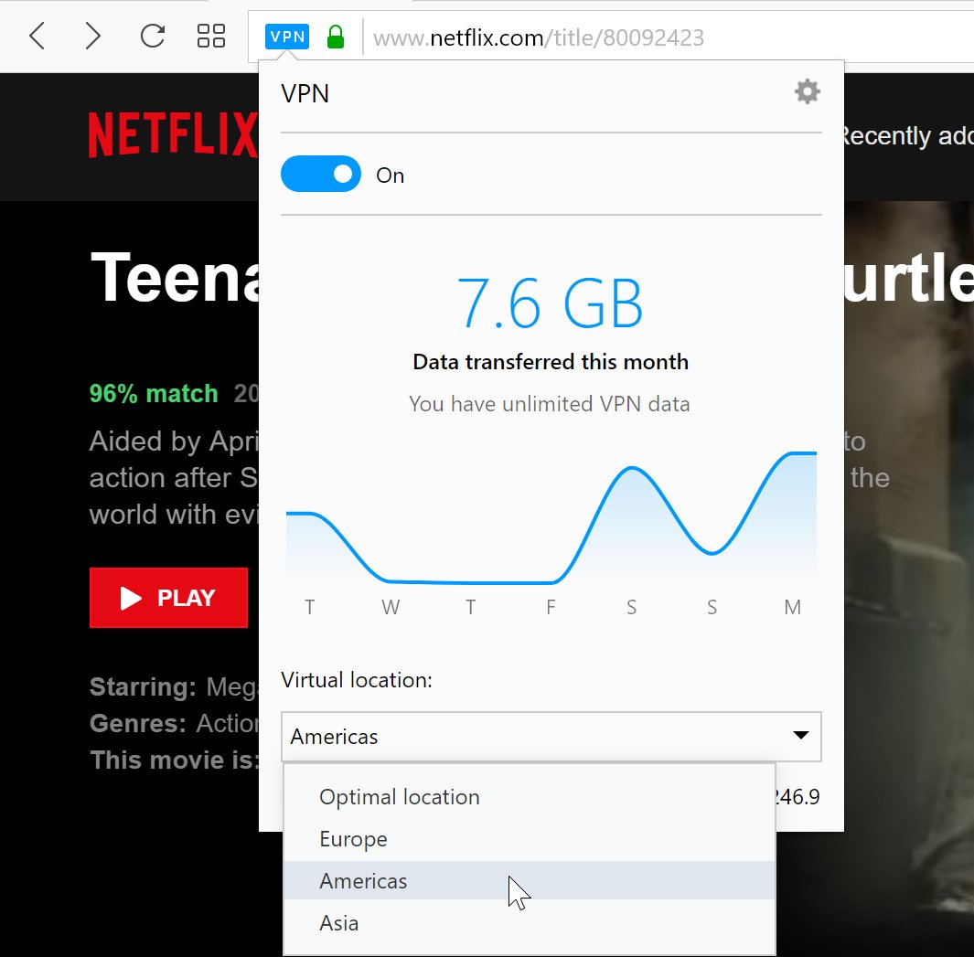Screen dimensions: 974x957
Task: Click the 'Starring:' label
Action: pyautogui.click(x=143, y=686)
